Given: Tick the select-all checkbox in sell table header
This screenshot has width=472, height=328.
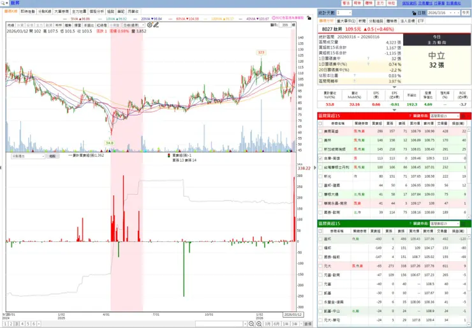Looking at the screenshot, I should (320, 231).
